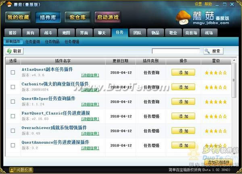The image size is (242, 174).
Task: Switch to the 战斗 category tab
Action: click(x=48, y=33)
